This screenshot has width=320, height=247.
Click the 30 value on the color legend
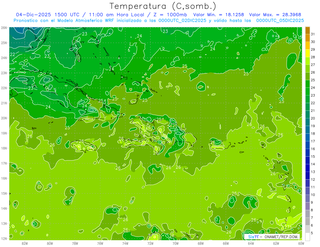(313, 42)
